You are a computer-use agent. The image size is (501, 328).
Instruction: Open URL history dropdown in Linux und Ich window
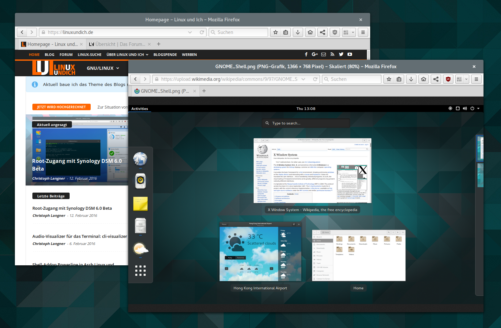190,32
